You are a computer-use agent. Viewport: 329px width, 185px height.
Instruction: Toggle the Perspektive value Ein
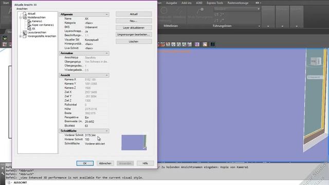click(97, 118)
